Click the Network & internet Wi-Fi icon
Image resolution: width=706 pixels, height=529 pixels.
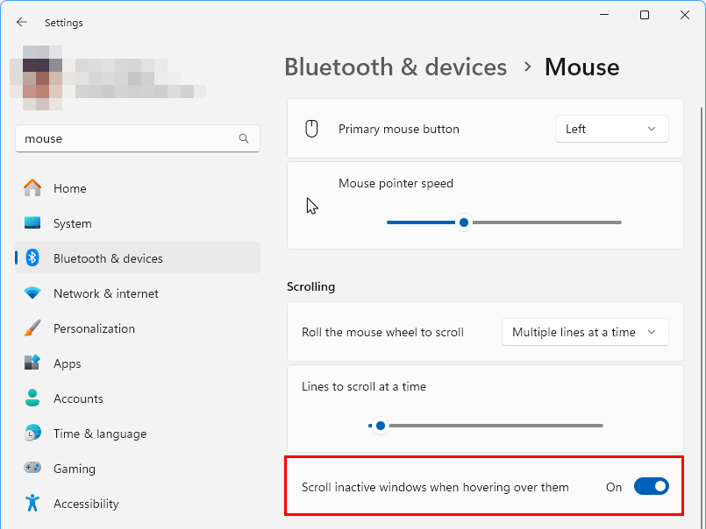(32, 293)
